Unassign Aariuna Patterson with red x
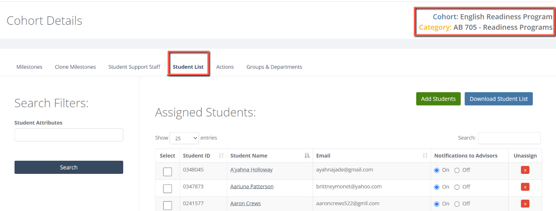The width and height of the screenshot is (556, 211). 525,187
